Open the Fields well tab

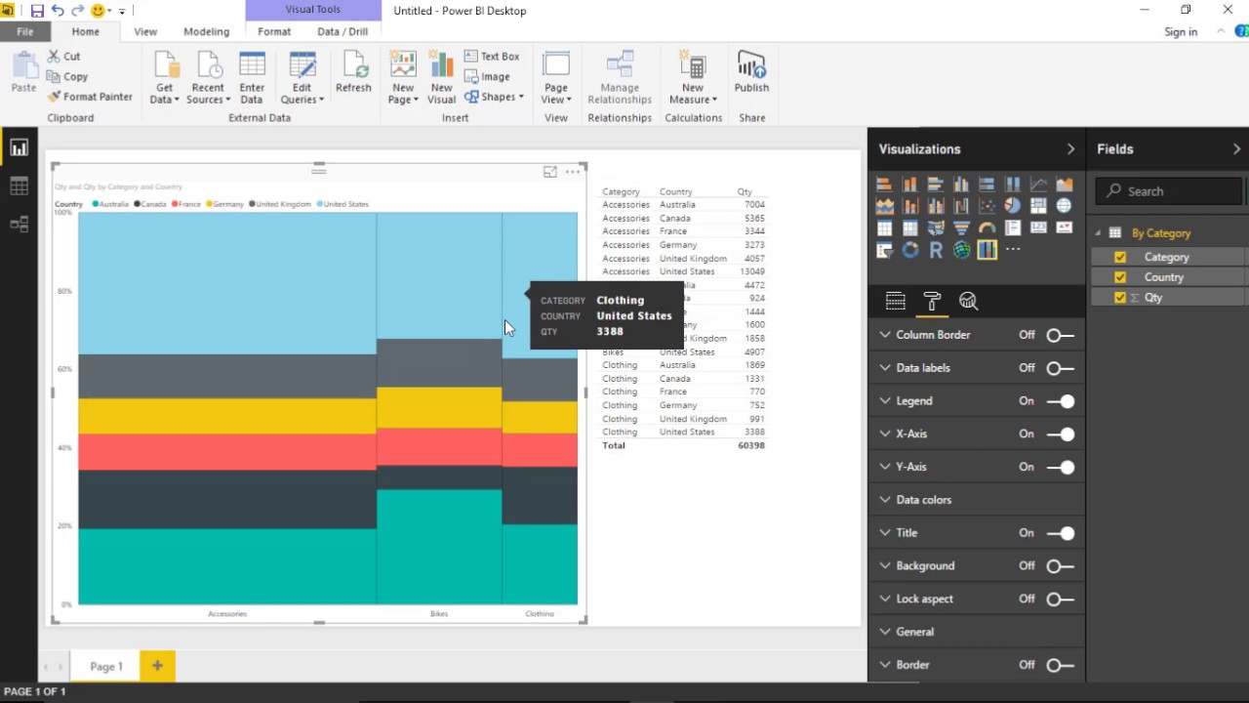[895, 301]
